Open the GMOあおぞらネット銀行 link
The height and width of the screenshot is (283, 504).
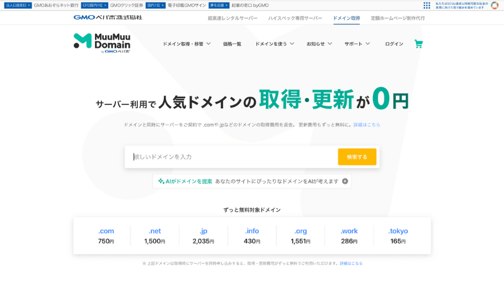tap(56, 6)
